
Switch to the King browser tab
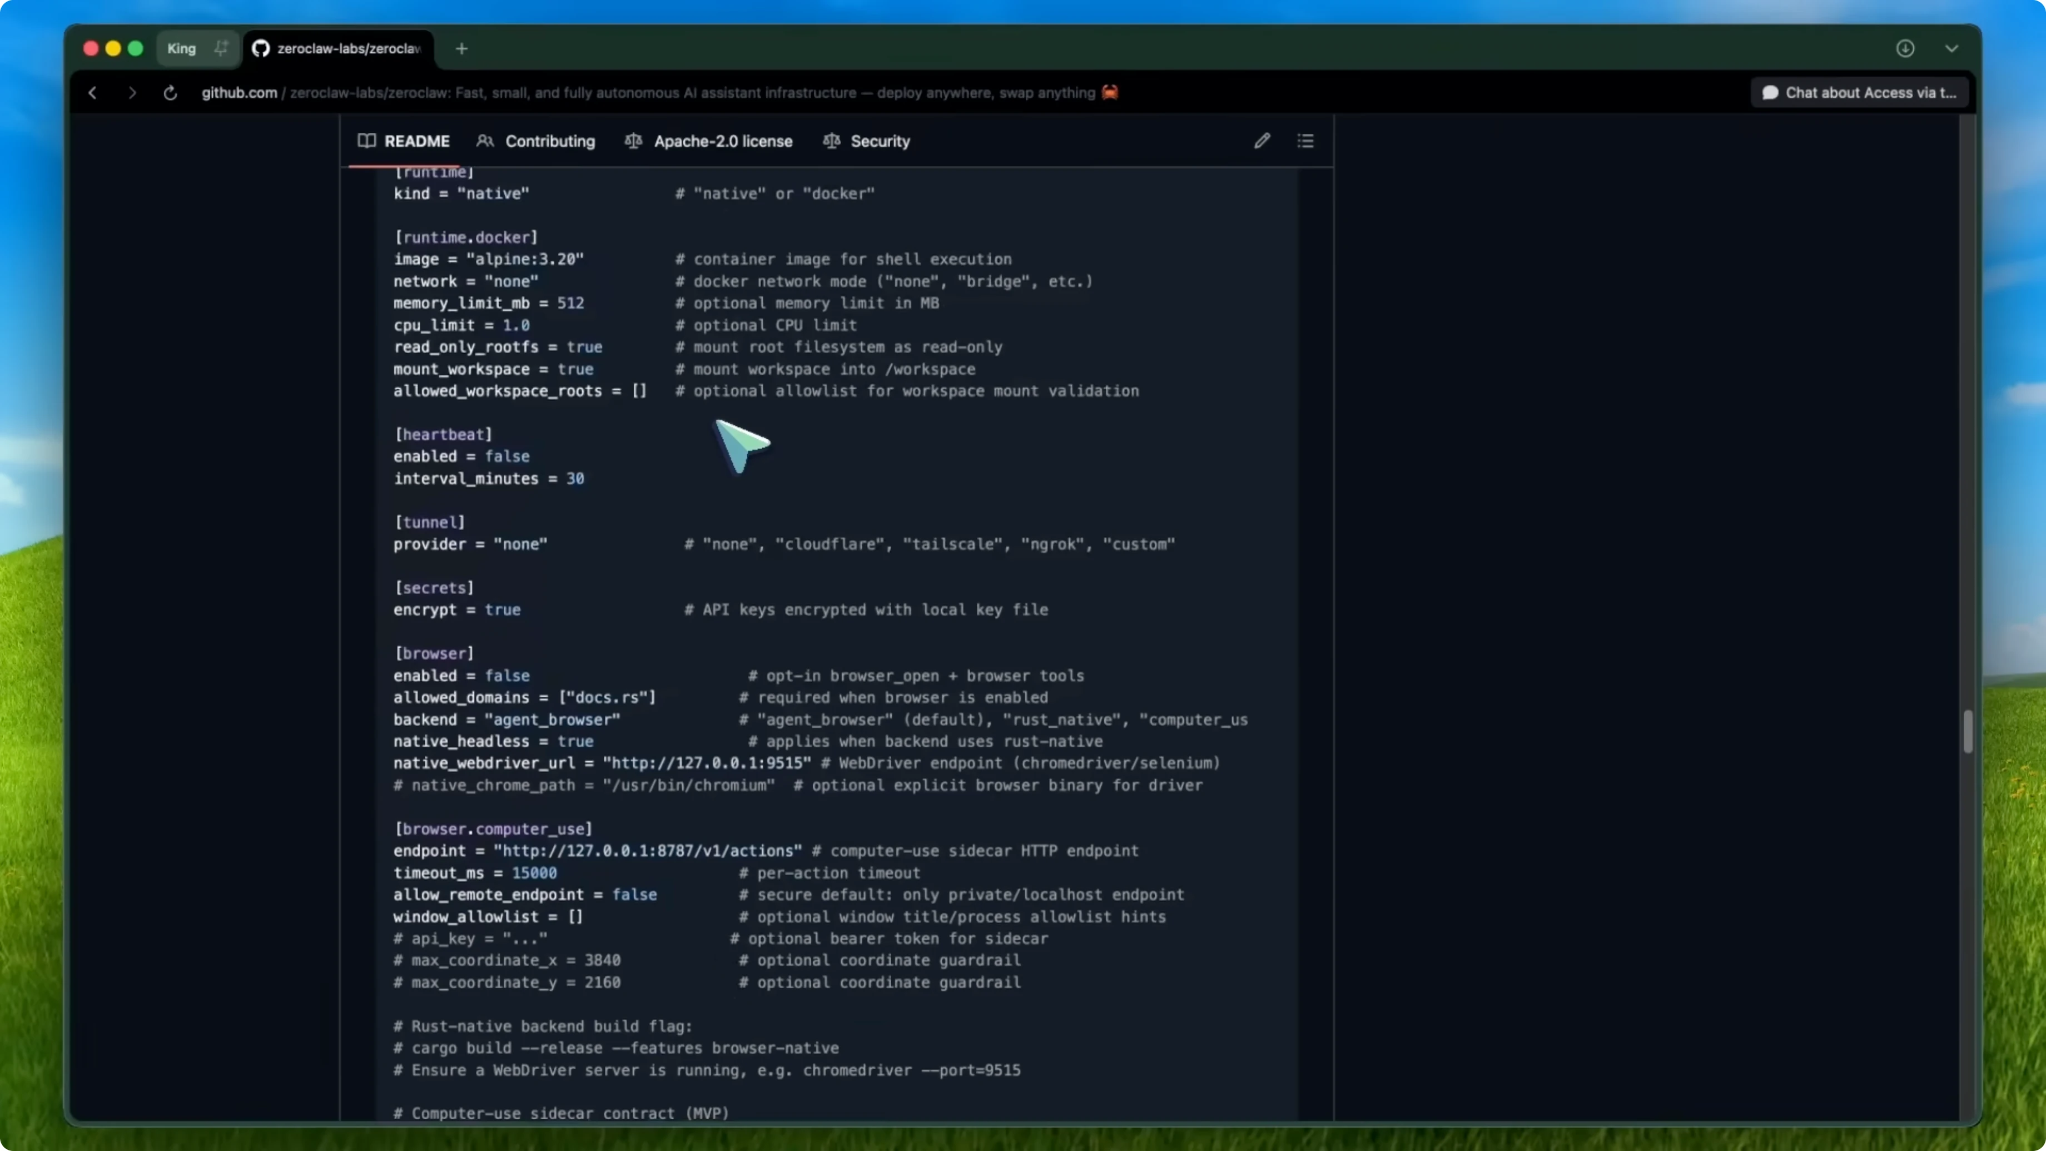tap(182, 48)
